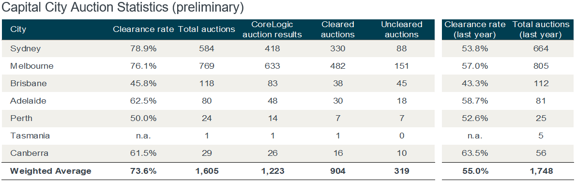This screenshot has height=182, width=576.
Task: Select Melbourne's 769 total auctions value
Action: click(x=207, y=66)
